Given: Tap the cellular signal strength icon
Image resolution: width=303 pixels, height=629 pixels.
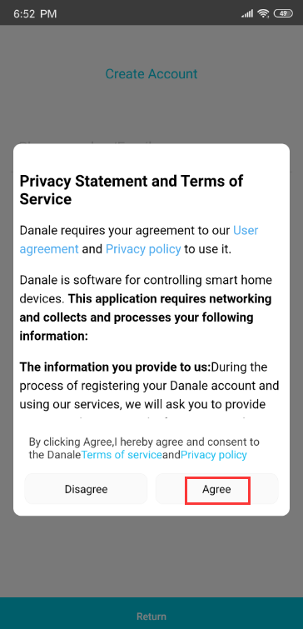Looking at the screenshot, I should 247,14.
